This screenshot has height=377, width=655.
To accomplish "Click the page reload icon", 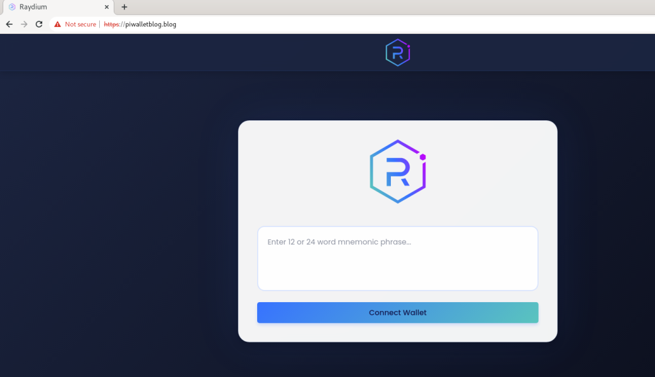I will tap(38, 24).
